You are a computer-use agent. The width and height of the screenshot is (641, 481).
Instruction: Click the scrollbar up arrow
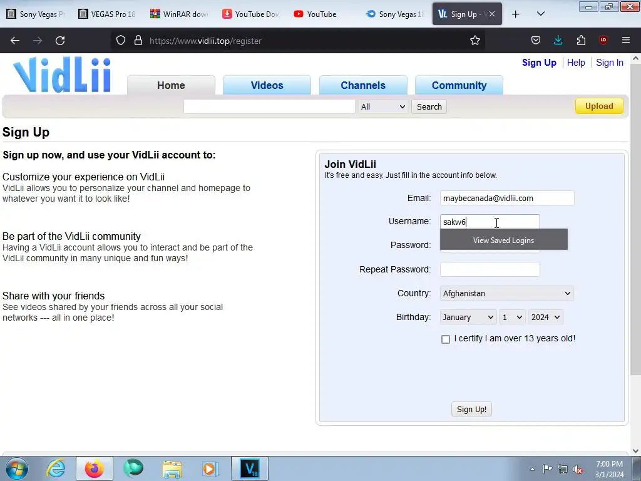(x=635, y=58)
